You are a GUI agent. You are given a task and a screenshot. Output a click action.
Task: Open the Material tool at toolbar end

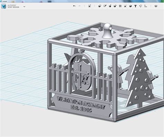pyautogui.click(x=156, y=6)
